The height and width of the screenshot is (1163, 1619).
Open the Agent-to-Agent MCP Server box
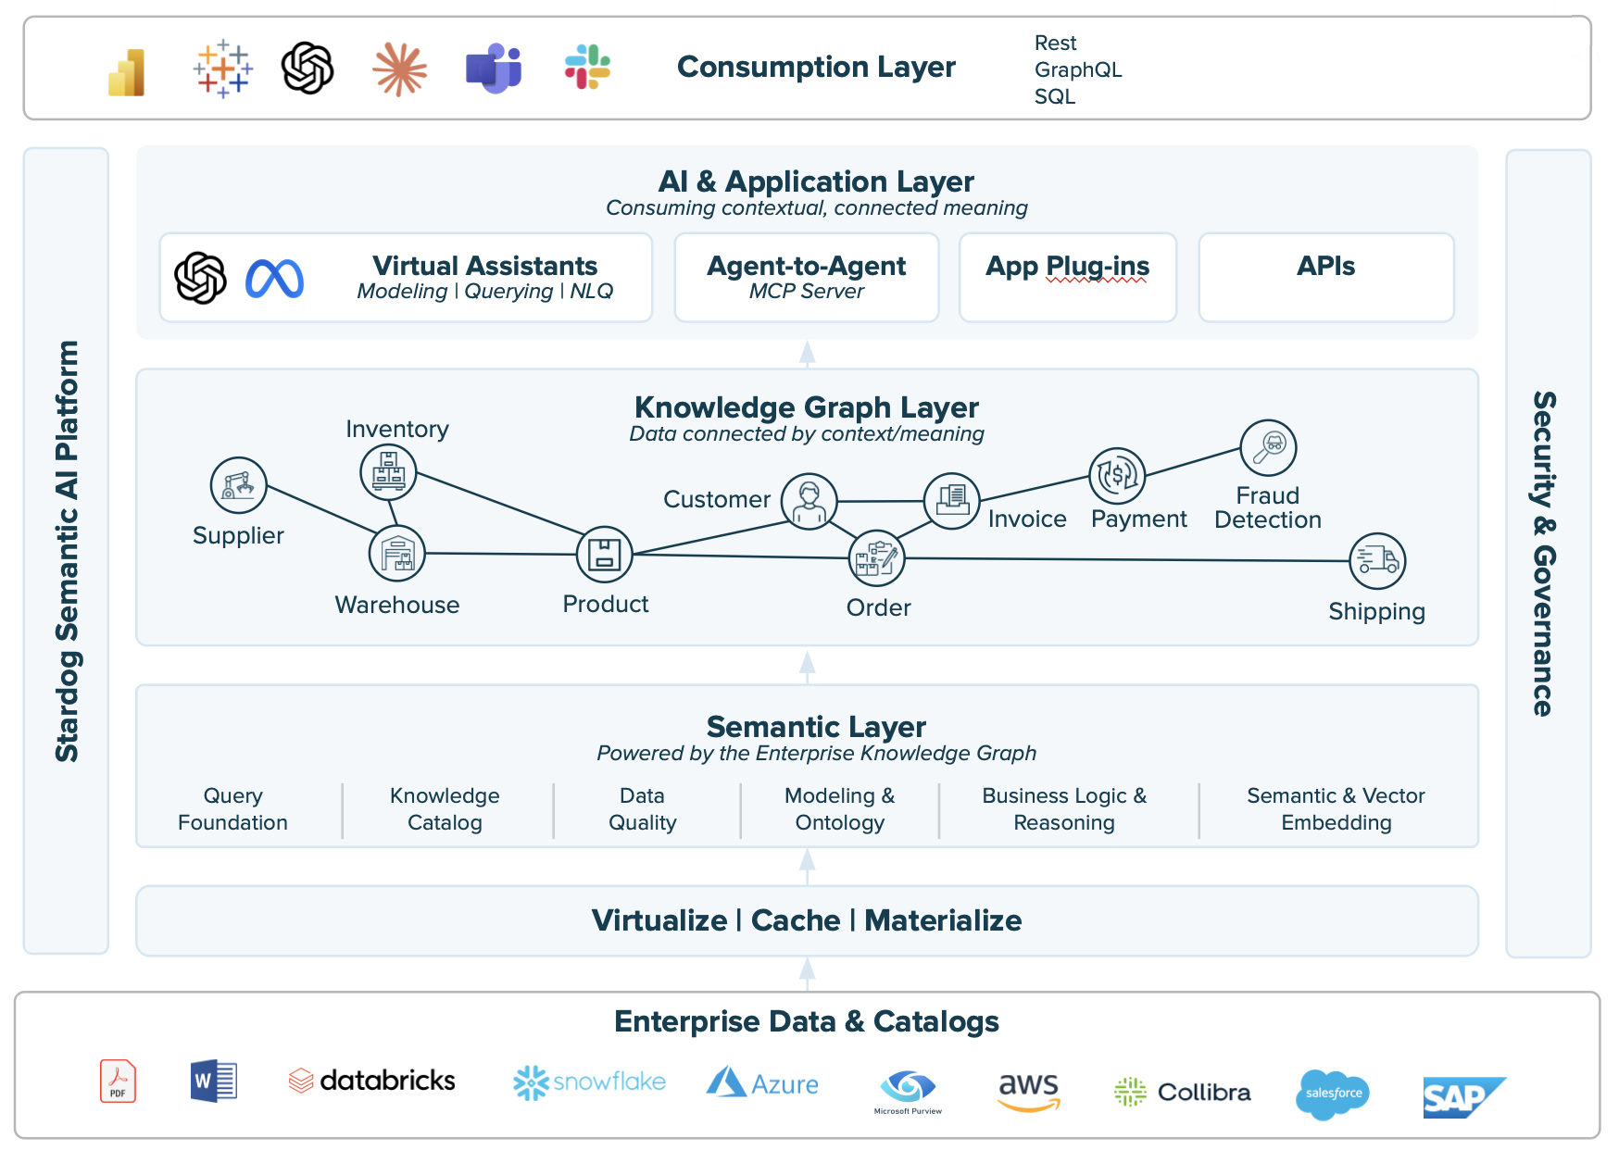pos(806,278)
